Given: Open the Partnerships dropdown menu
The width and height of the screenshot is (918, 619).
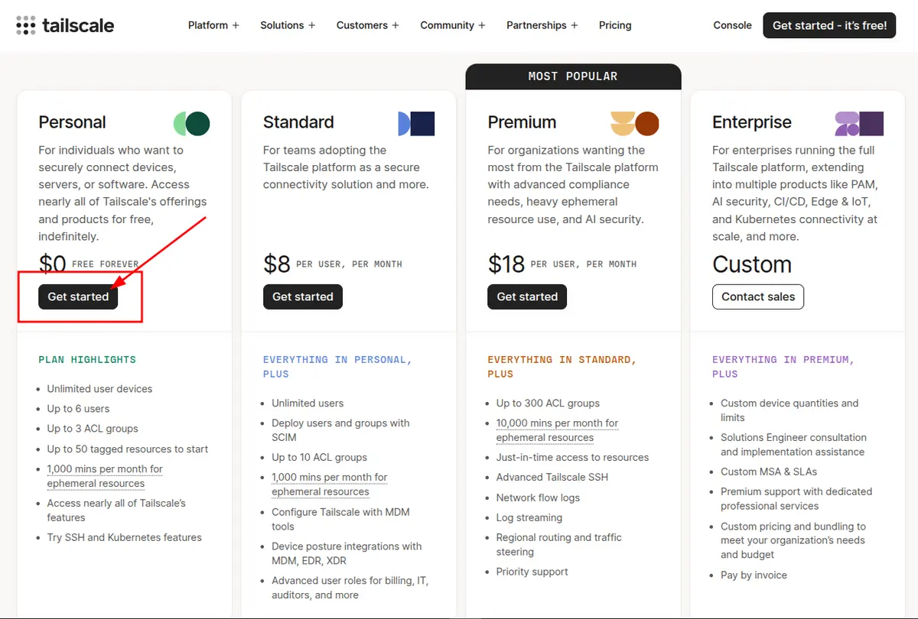Looking at the screenshot, I should click(542, 25).
